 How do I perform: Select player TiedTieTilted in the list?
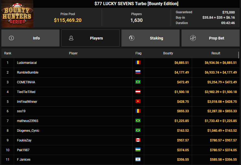click(26, 92)
